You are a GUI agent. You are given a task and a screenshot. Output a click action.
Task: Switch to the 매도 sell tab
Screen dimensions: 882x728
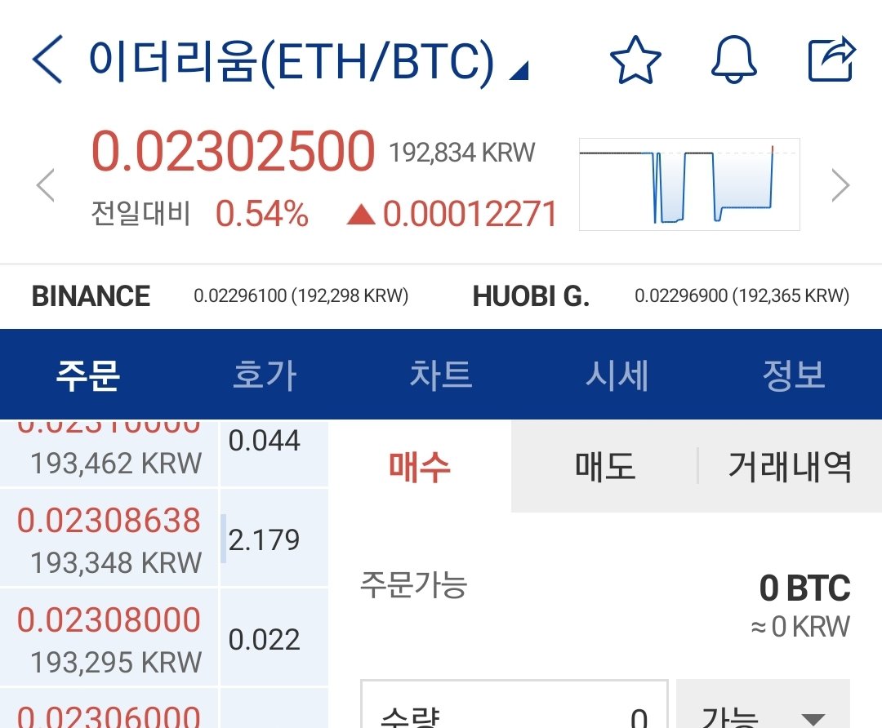click(604, 468)
